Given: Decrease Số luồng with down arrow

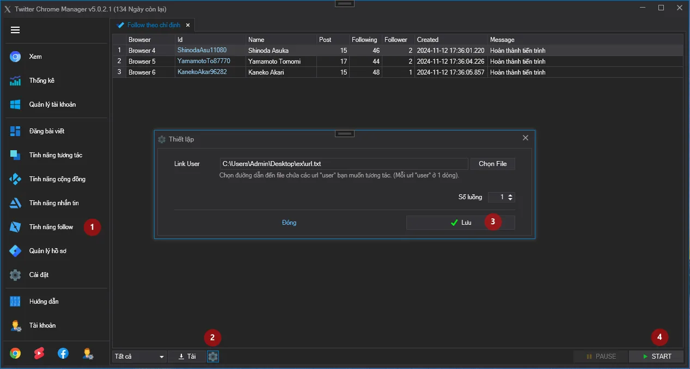Looking at the screenshot, I should 510,200.
